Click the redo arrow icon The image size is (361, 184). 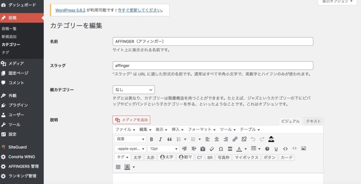pos(262,139)
